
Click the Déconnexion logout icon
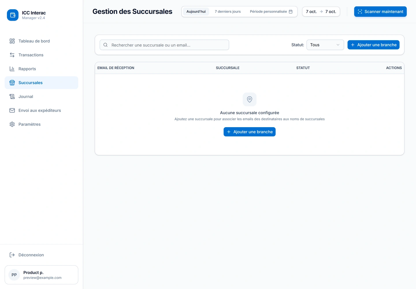point(12,255)
